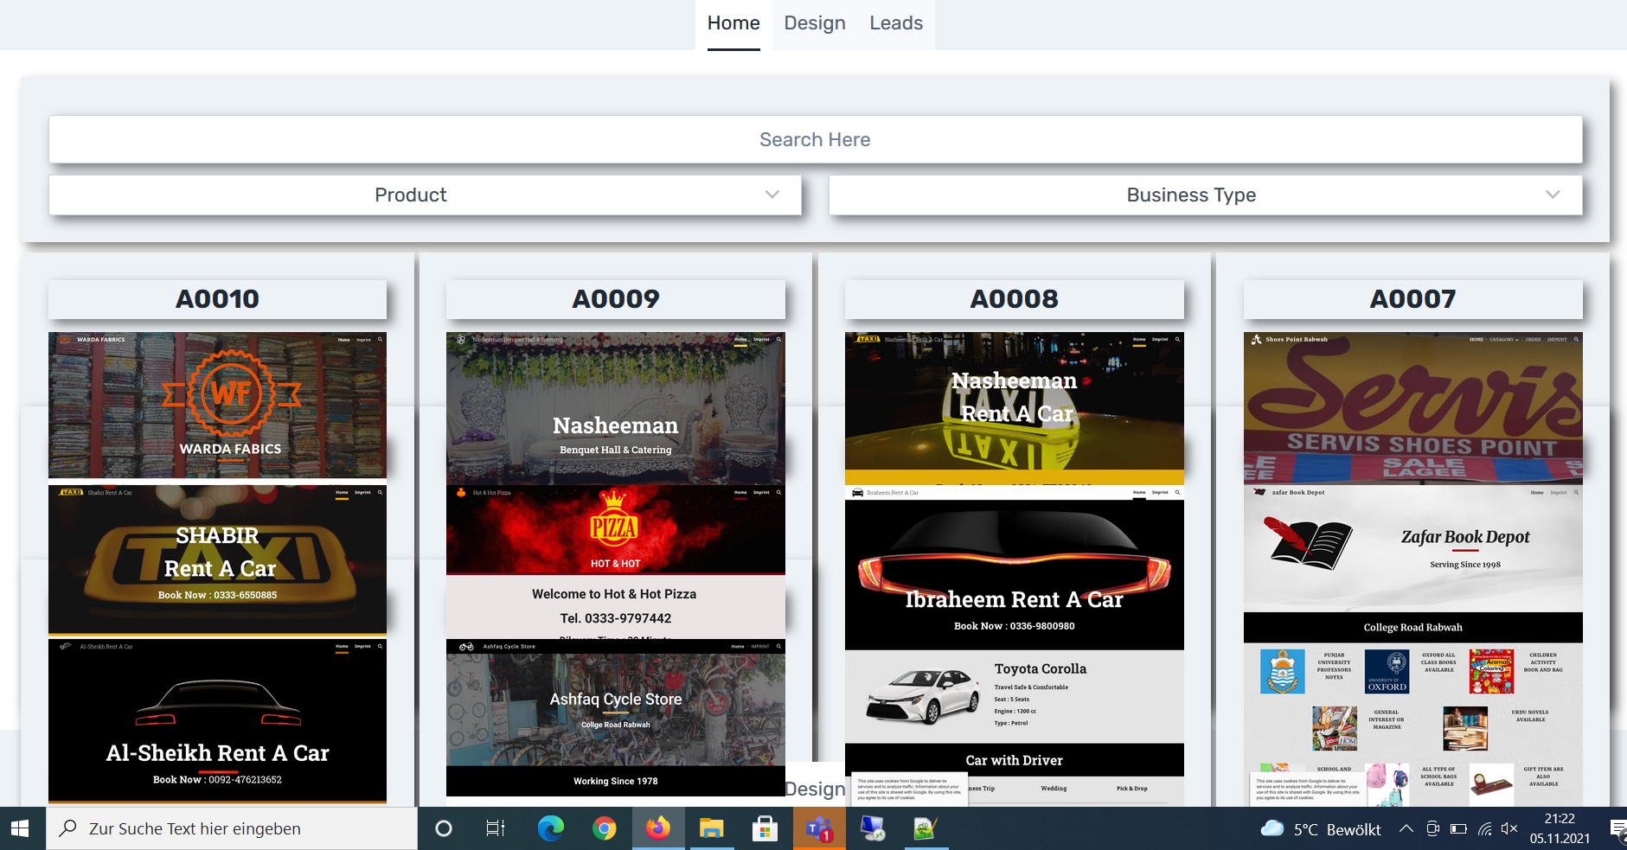1627x850 pixels.
Task: Open the Leads tab
Action: tap(896, 23)
